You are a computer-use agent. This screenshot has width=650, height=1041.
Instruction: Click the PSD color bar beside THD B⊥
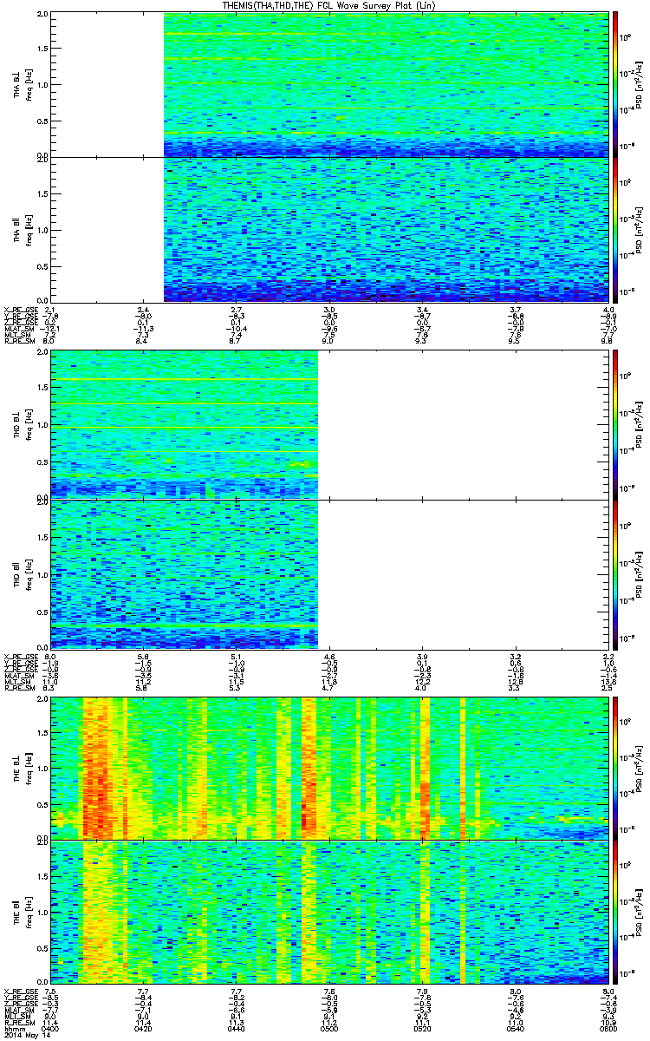pos(616,424)
